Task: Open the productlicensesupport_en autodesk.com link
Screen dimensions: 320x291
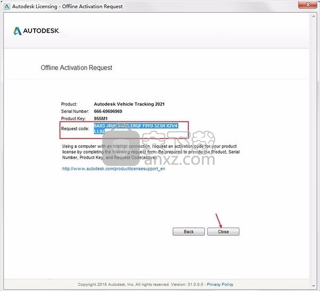Action: (x=113, y=169)
